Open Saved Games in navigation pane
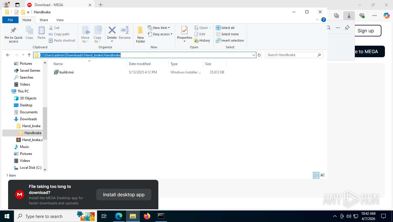 pos(27,71)
